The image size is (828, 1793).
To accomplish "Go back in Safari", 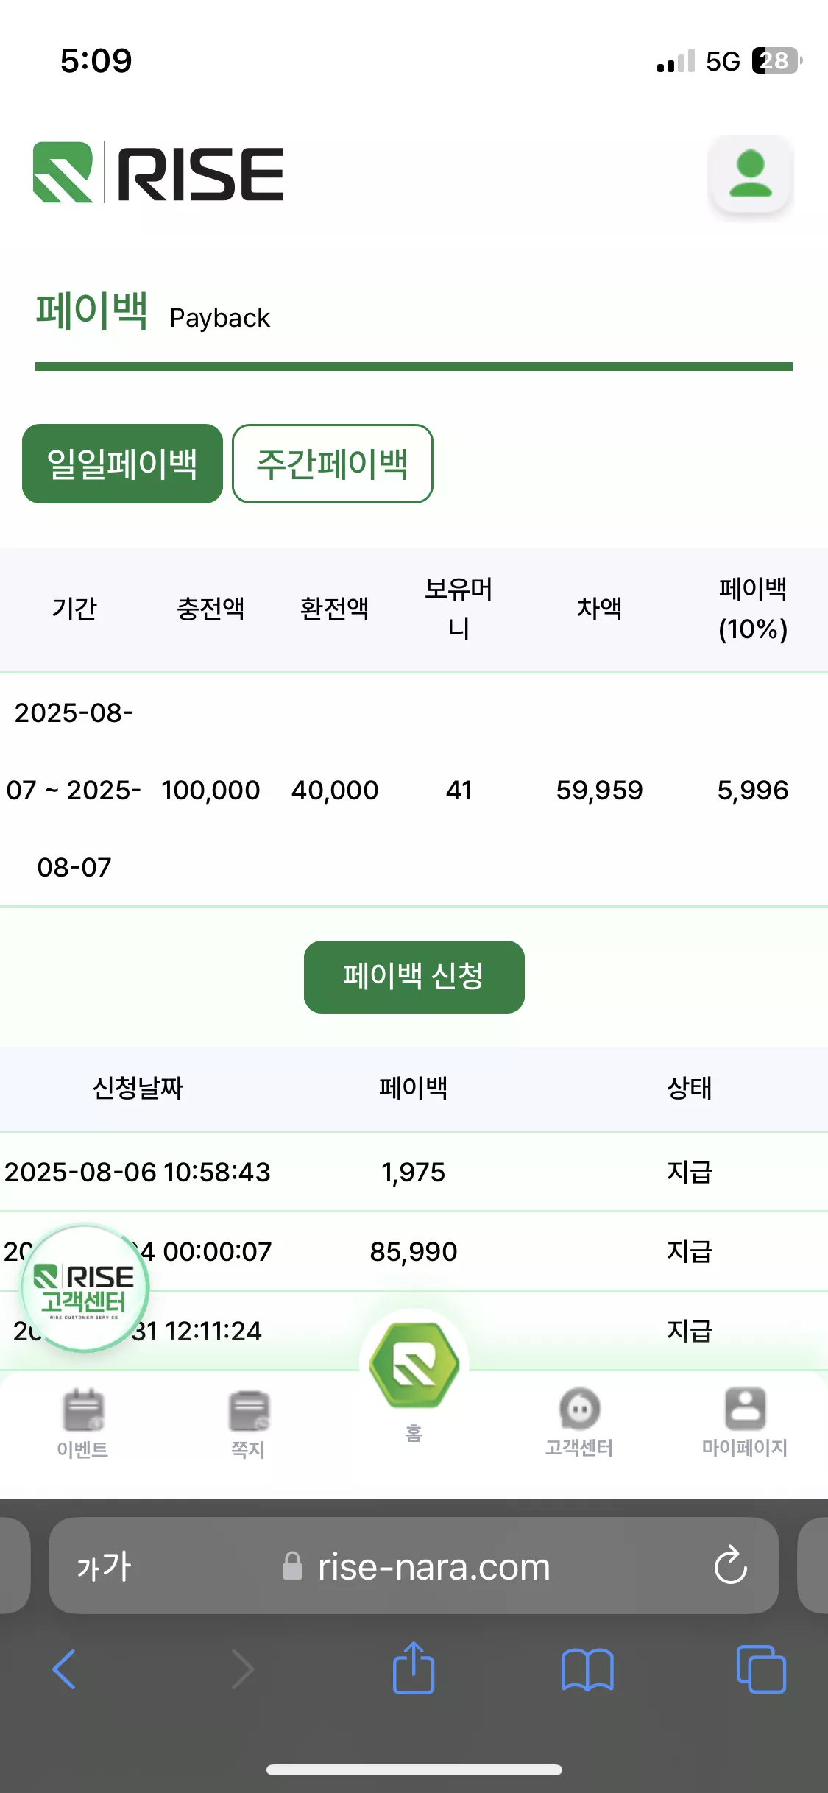I will tap(64, 1669).
